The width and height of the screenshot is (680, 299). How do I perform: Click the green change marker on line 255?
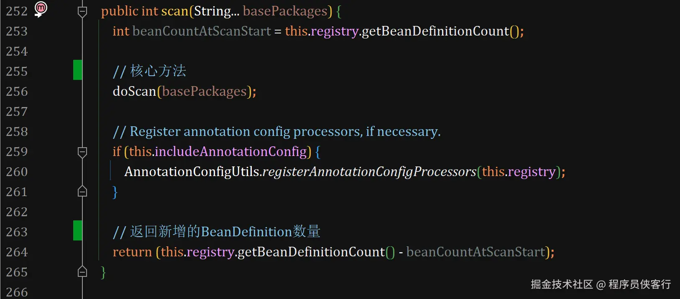[77, 70]
